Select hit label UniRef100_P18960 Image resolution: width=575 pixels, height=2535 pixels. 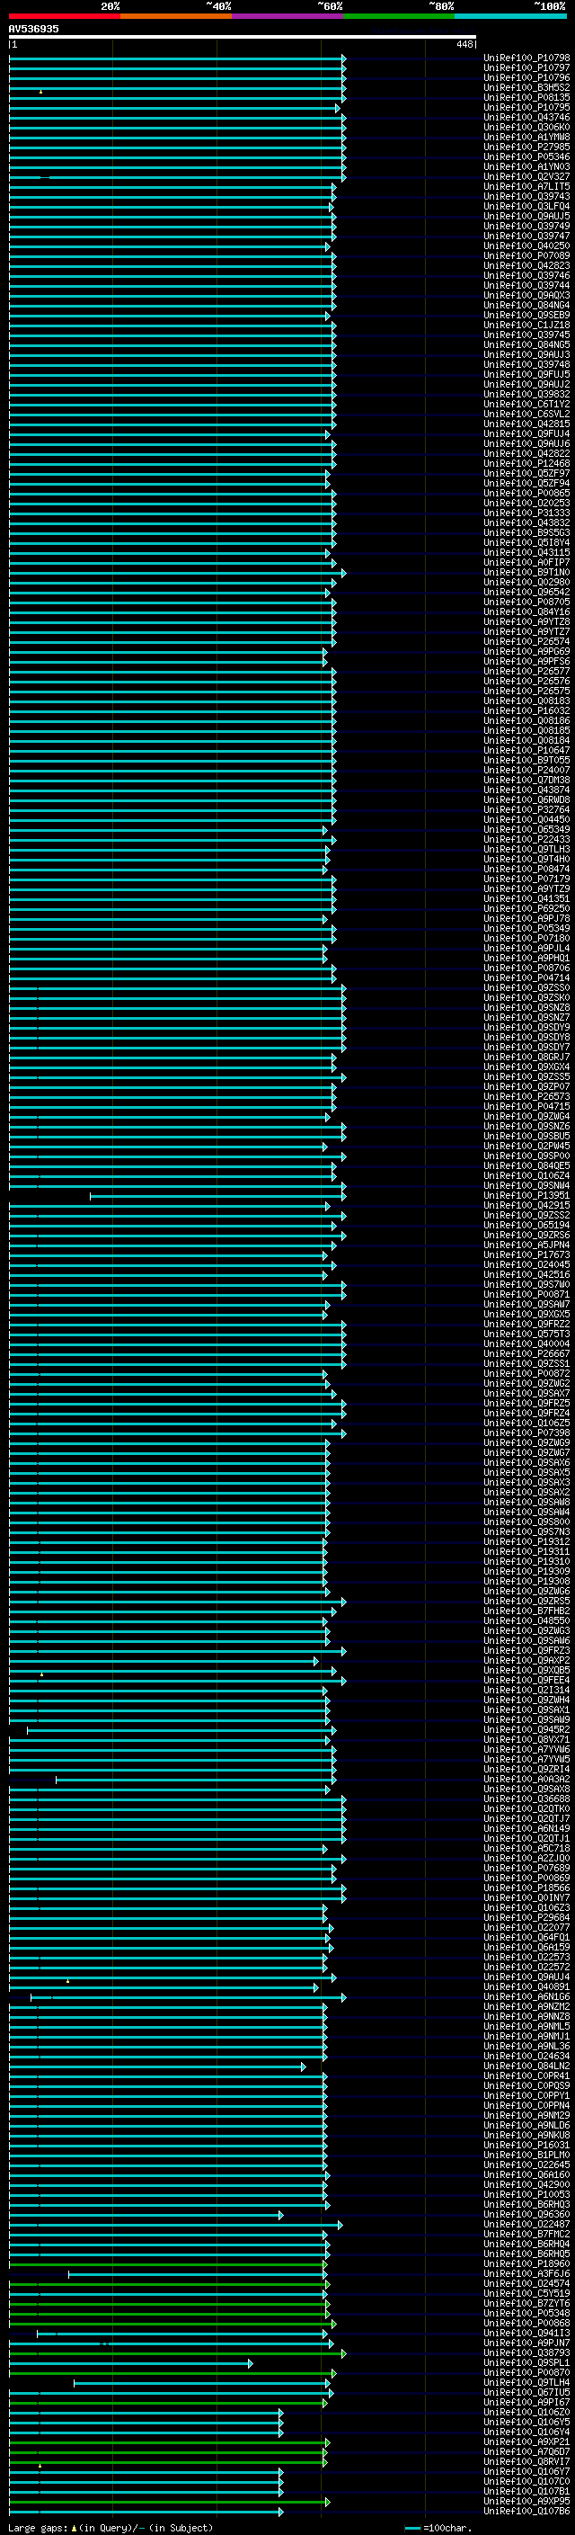526,2263
